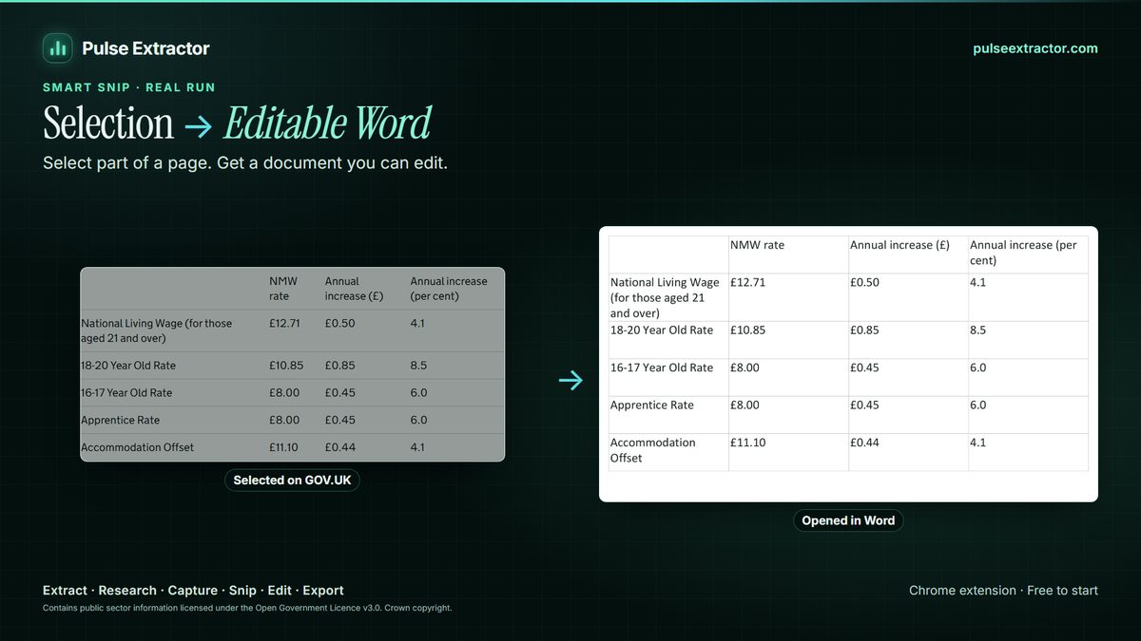Click "Select part of a page" subtitle line
The image size is (1141, 641).
click(245, 163)
